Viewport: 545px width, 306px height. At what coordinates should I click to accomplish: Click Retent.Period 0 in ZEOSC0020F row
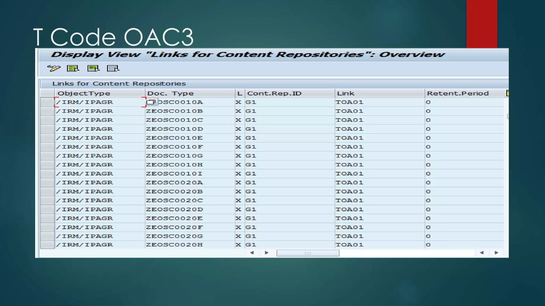[465, 227]
